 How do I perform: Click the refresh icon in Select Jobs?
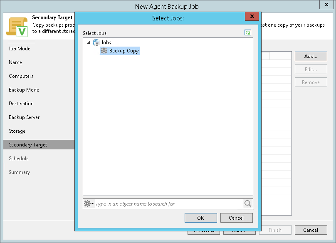click(248, 32)
